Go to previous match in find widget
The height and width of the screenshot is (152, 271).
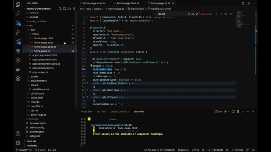[216, 14]
